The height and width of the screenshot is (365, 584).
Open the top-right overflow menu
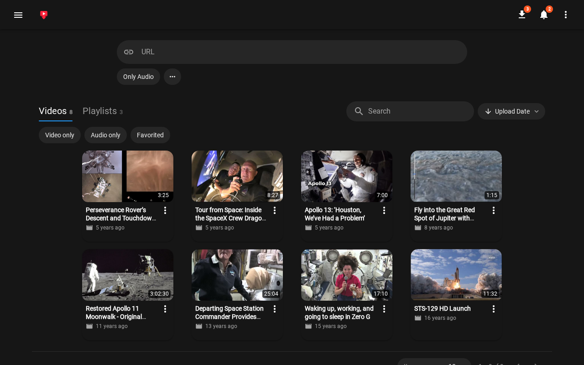pyautogui.click(x=566, y=15)
